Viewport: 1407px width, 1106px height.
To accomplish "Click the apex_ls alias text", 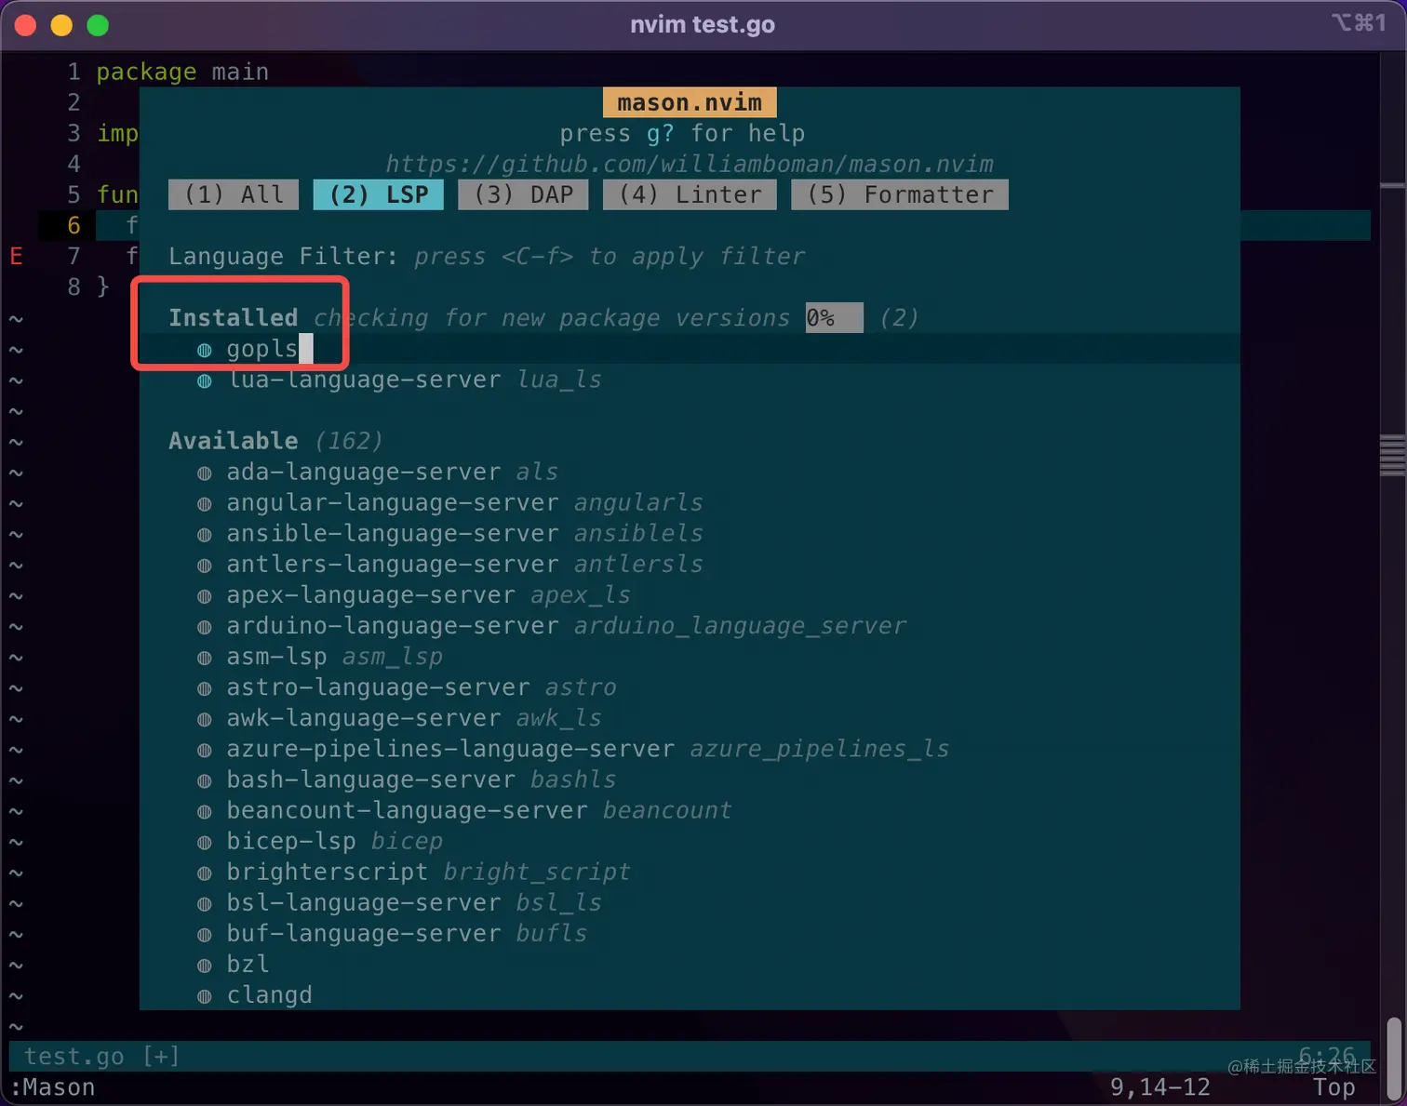I will click(x=581, y=595).
